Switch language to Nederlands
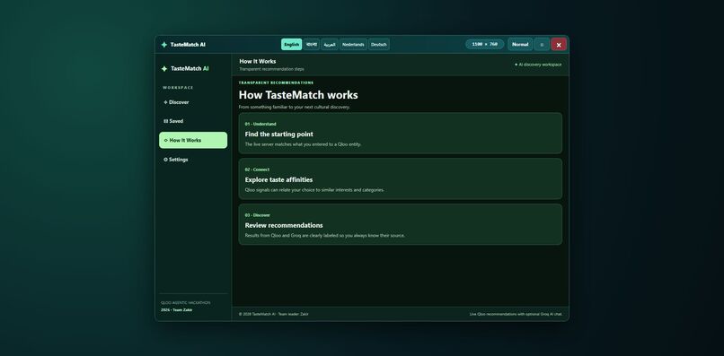The width and height of the screenshot is (724, 356). click(x=353, y=45)
